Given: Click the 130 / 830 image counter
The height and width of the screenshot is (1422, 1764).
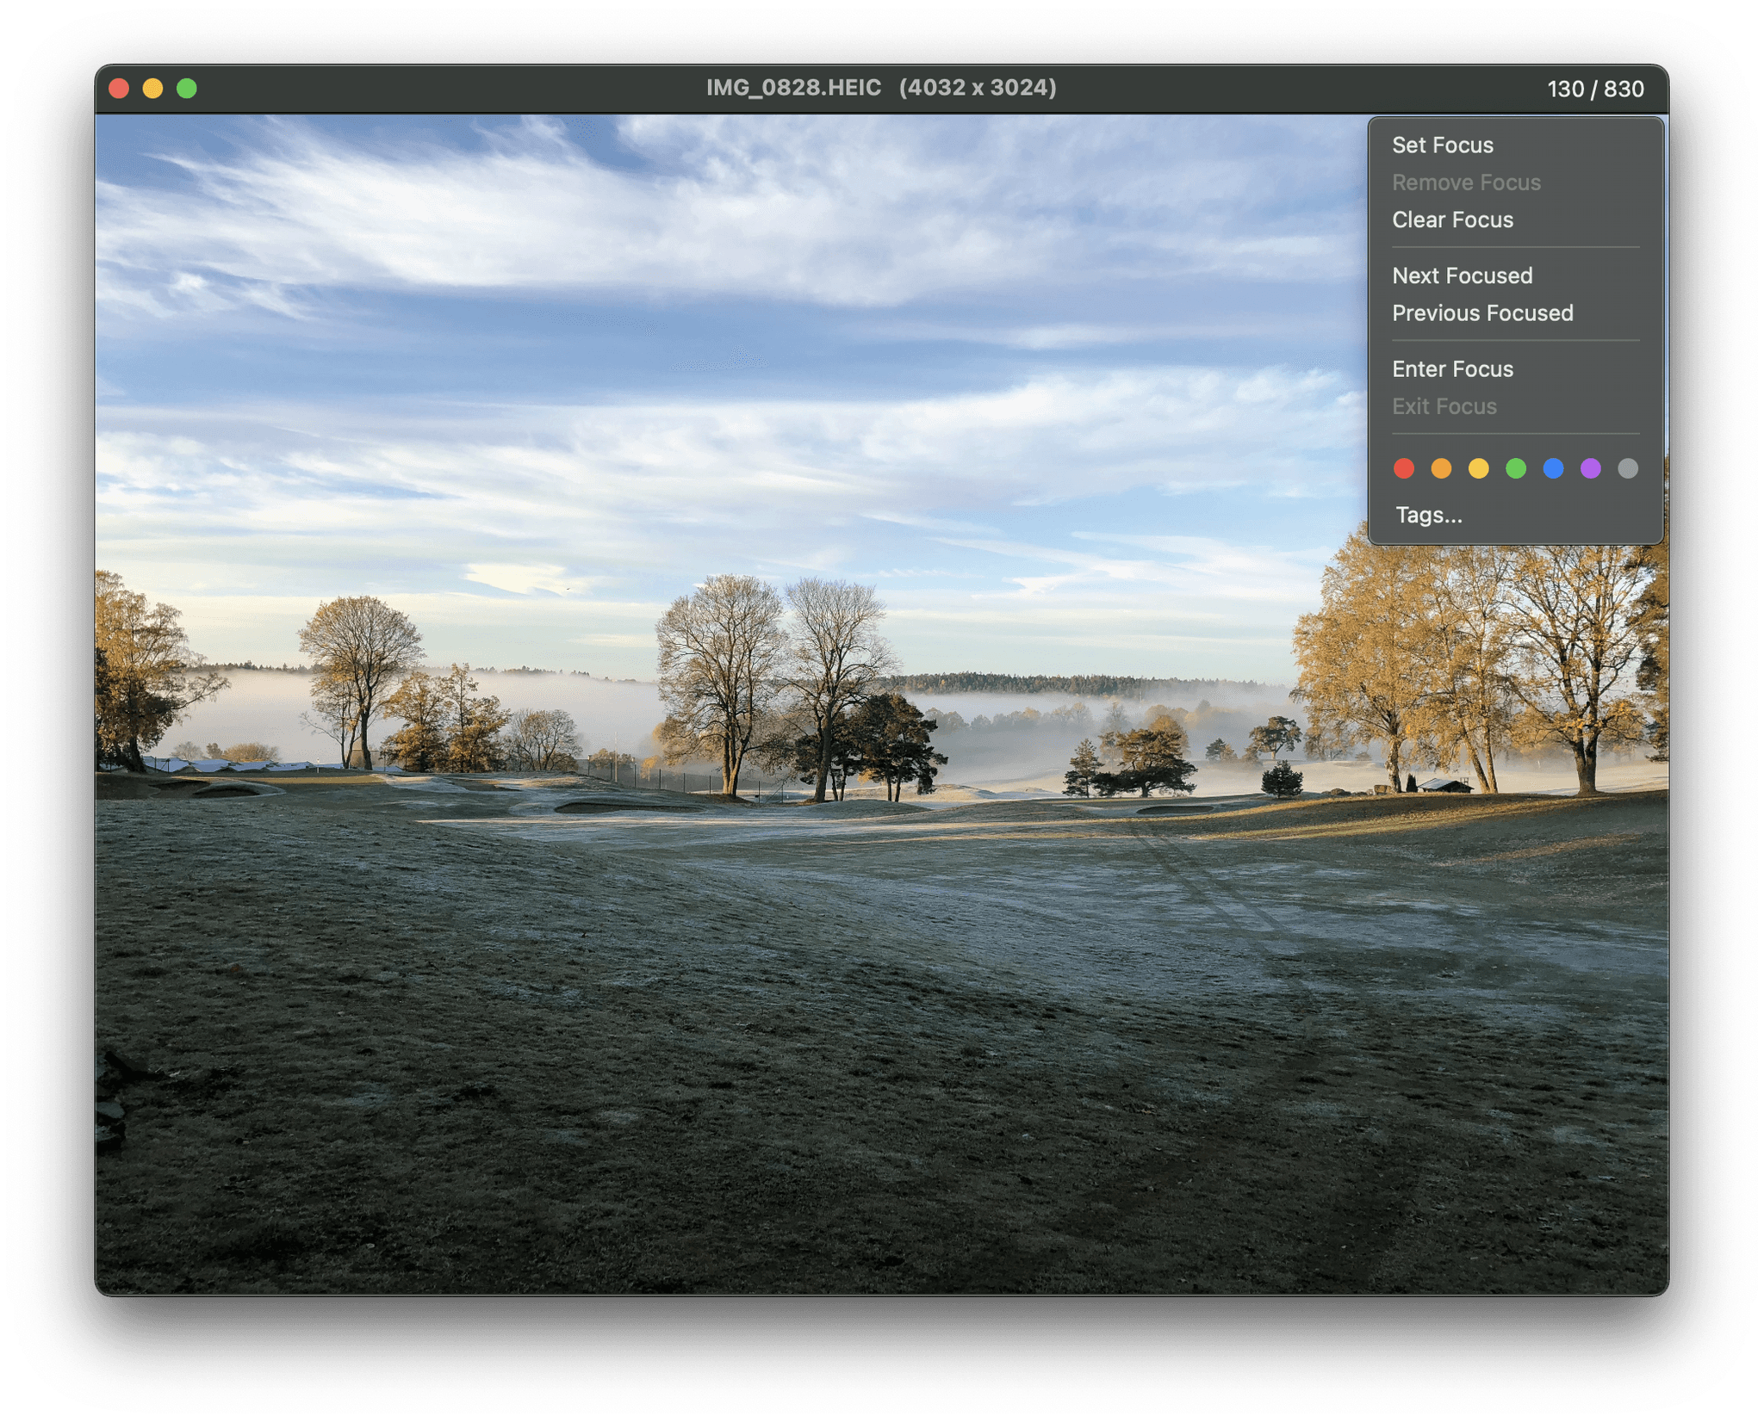Looking at the screenshot, I should tap(1594, 90).
